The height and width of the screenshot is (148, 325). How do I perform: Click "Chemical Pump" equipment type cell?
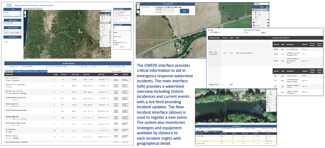[x=214, y=84]
